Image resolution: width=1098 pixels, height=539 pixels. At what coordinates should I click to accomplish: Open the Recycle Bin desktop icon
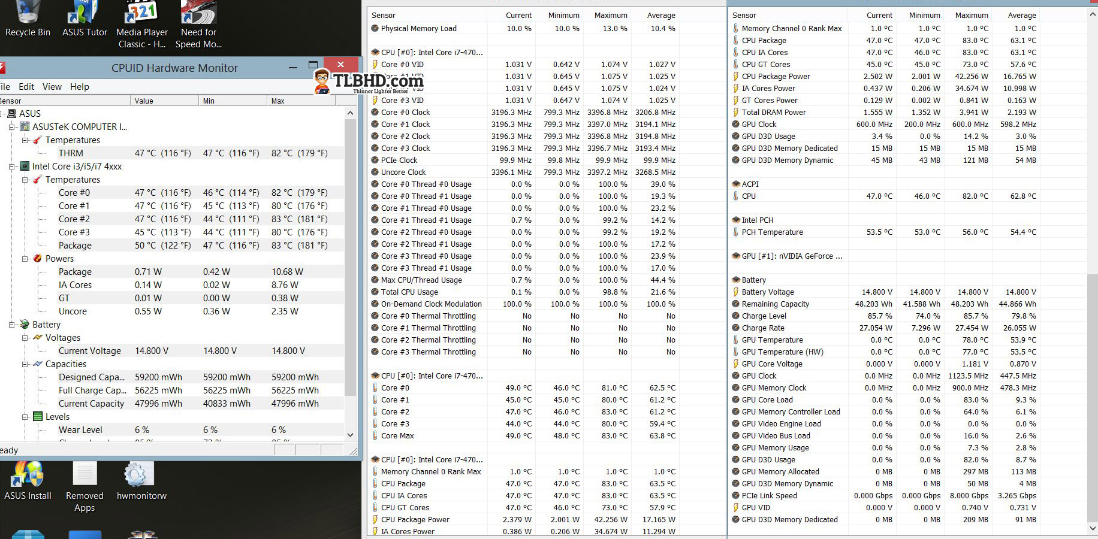pyautogui.click(x=28, y=19)
